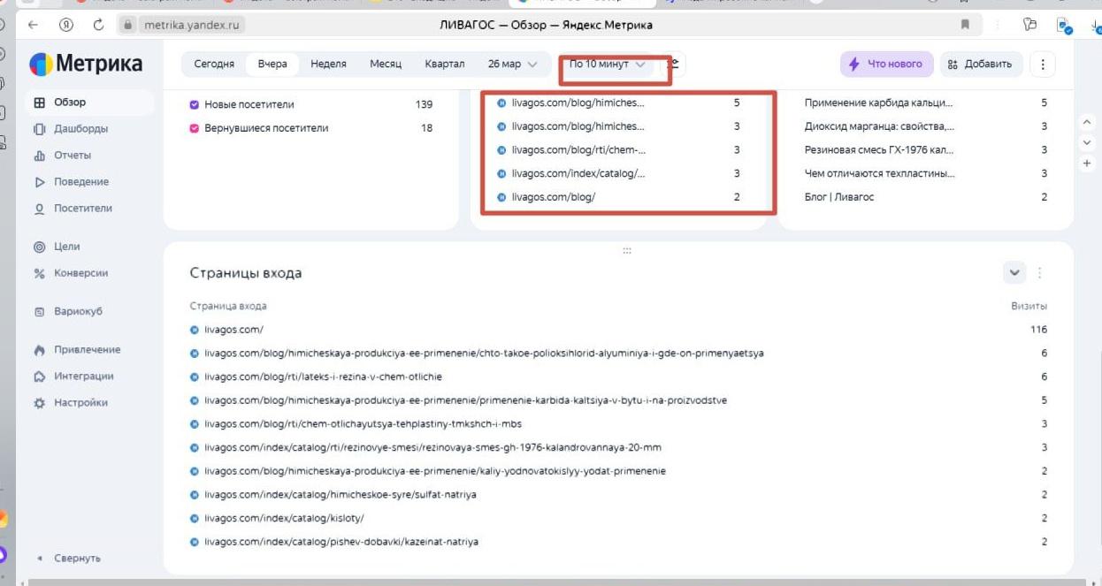Open the three-dot menu beside Добавить

pyautogui.click(x=1043, y=65)
